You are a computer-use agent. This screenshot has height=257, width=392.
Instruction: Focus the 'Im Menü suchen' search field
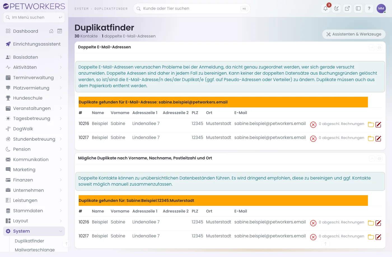coord(34,17)
